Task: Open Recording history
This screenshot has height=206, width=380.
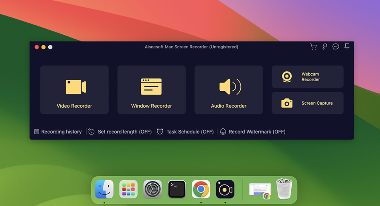Action: click(58, 132)
